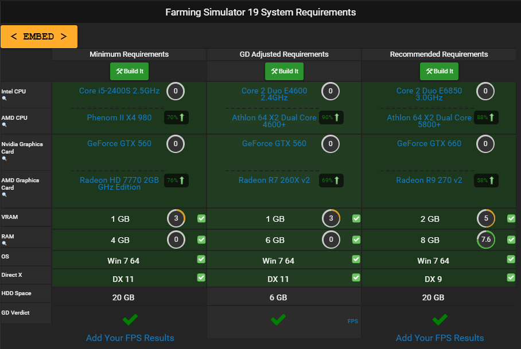This screenshot has width=521, height=349.
Task: Click Add Your FPS Results under Minimum column
Action: 130,338
